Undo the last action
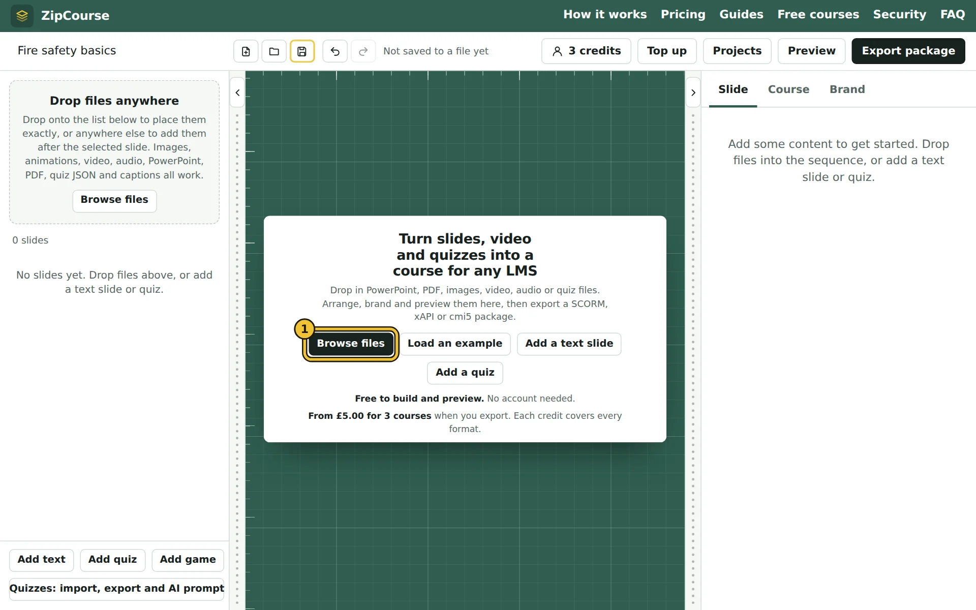This screenshot has height=610, width=976. tap(335, 51)
